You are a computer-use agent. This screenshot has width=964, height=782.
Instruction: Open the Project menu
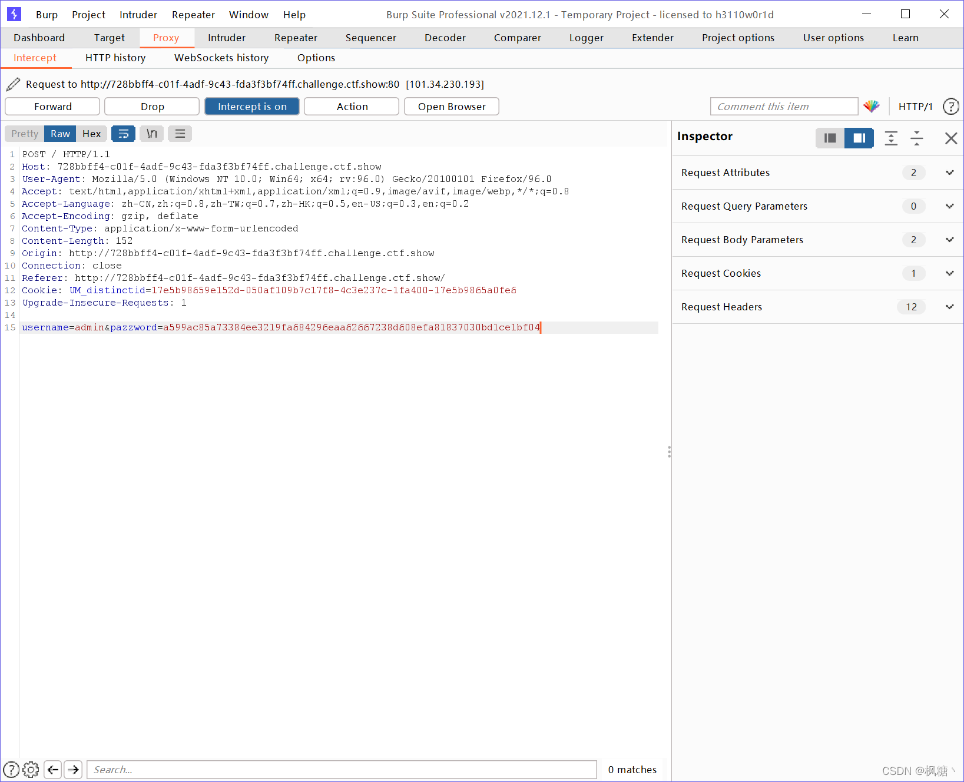pos(88,15)
